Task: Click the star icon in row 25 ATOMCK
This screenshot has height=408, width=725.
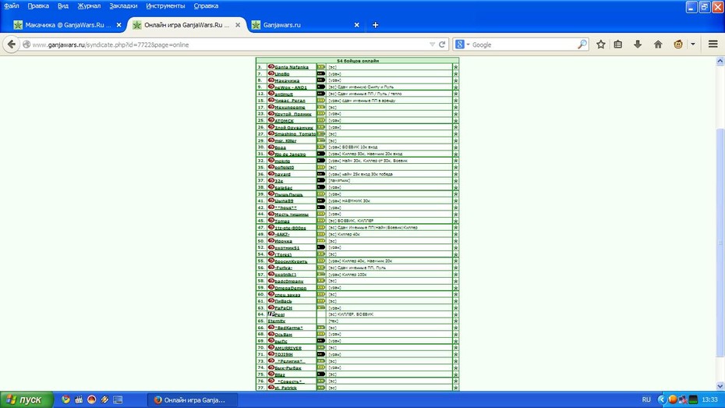Action: pos(455,120)
